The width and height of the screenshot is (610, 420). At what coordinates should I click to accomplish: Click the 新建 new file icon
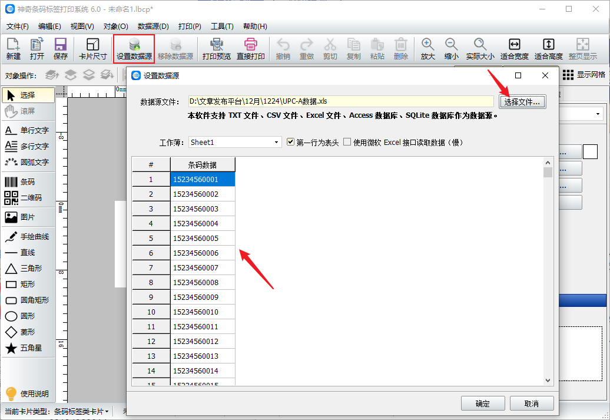coord(14,49)
